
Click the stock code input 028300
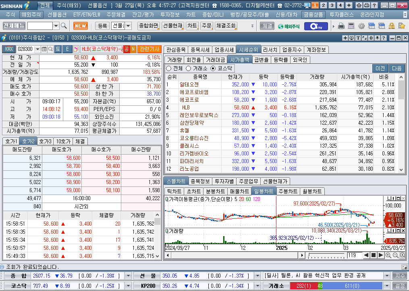point(25,49)
